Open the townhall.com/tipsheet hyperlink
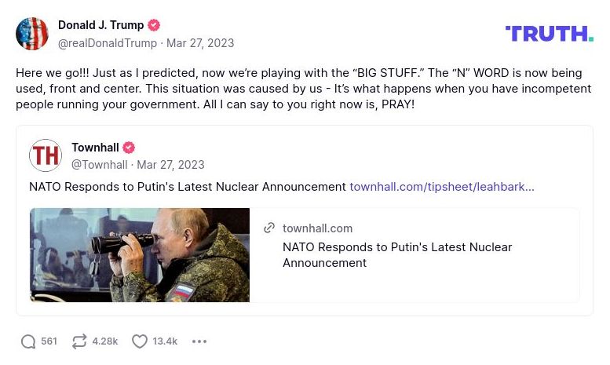Viewport: 610px width, 365px height. pyautogui.click(x=441, y=187)
